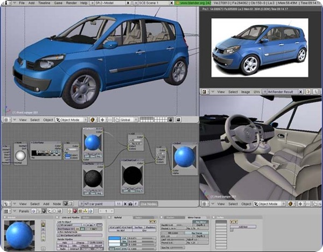
Task: Select the Material buttons sub-context red sphere
Action: [75, 211]
